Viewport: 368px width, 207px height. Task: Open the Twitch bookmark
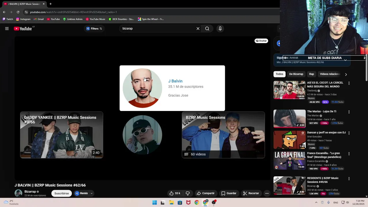pos(8,19)
